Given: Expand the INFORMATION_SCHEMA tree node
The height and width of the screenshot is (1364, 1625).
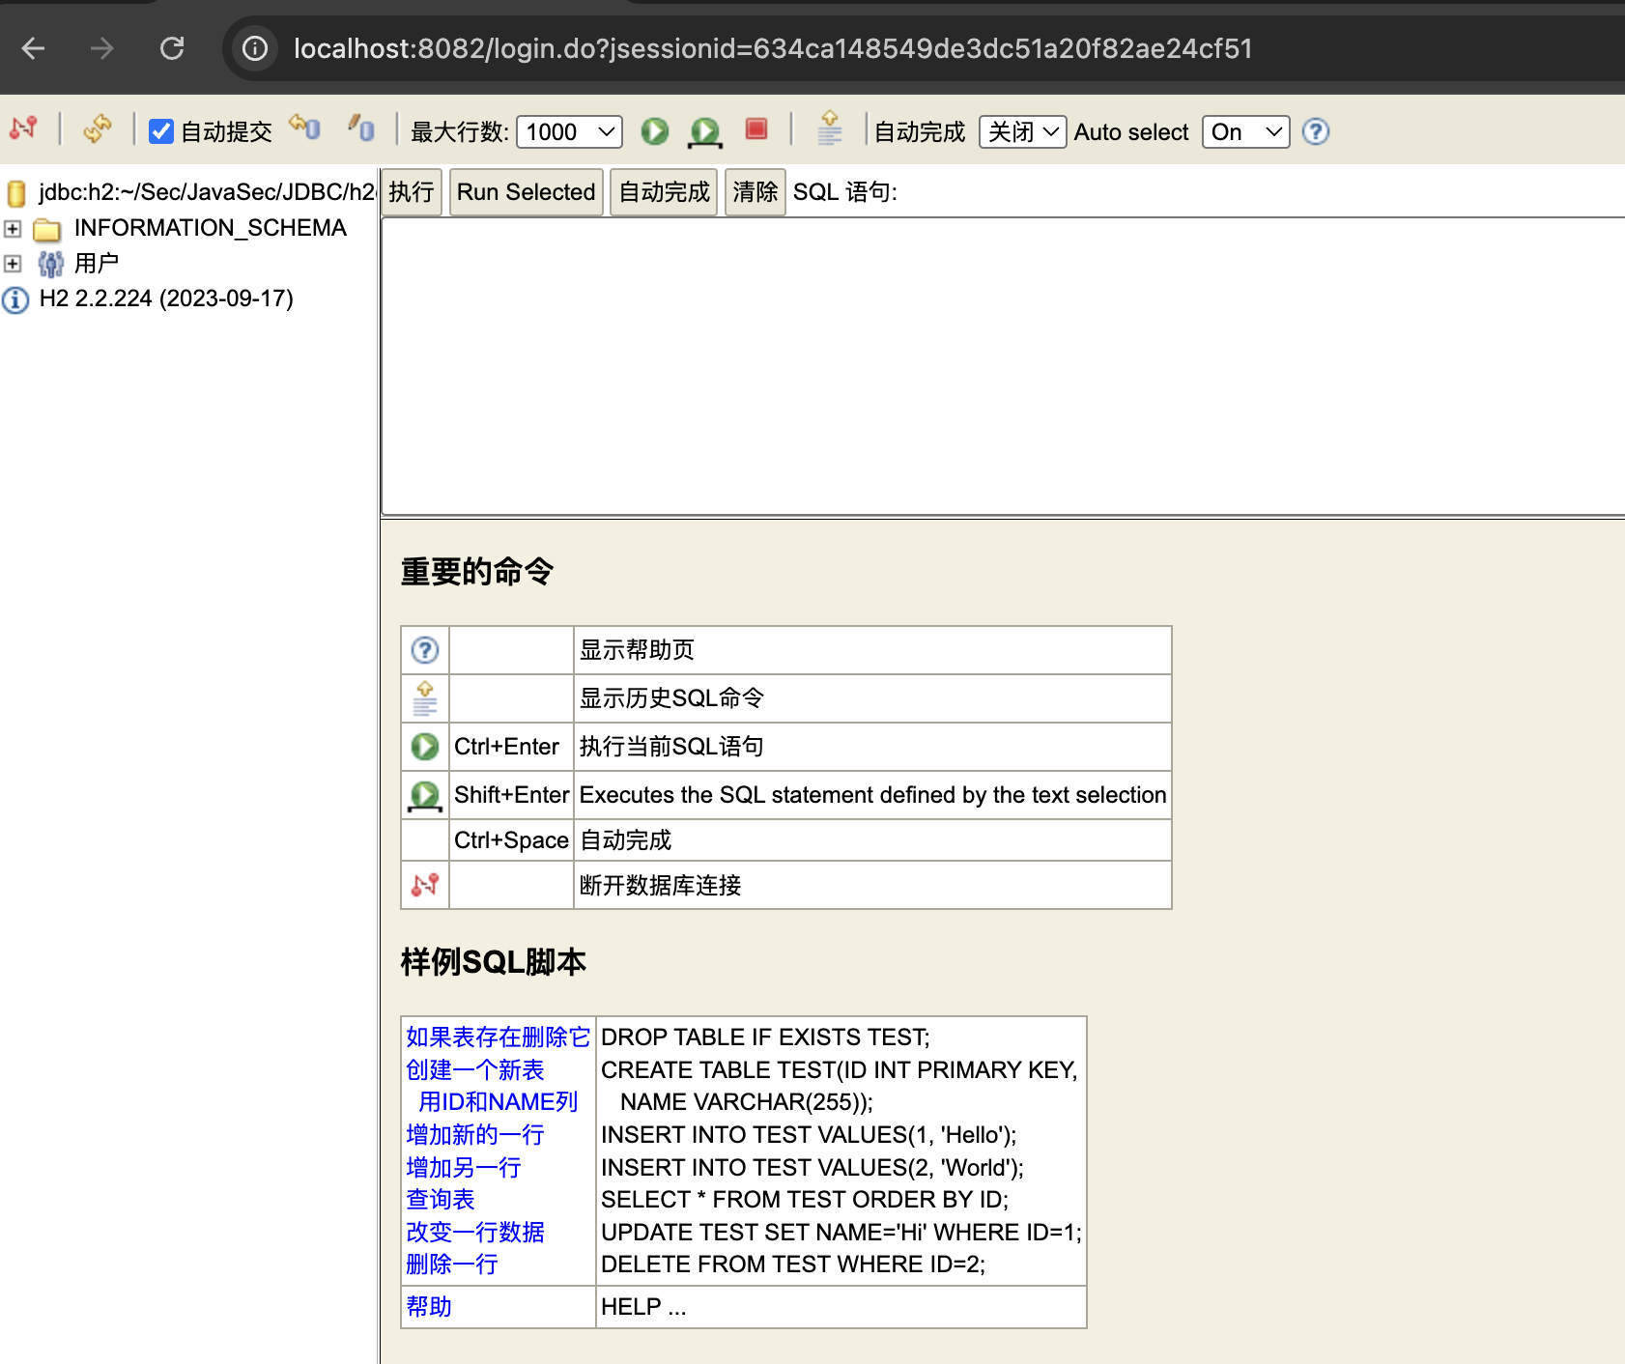Looking at the screenshot, I should 13,229.
